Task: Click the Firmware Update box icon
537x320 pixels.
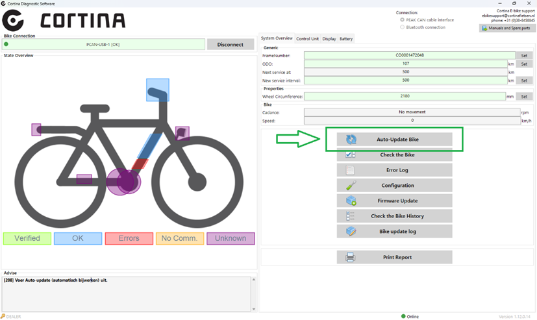Action: click(351, 201)
